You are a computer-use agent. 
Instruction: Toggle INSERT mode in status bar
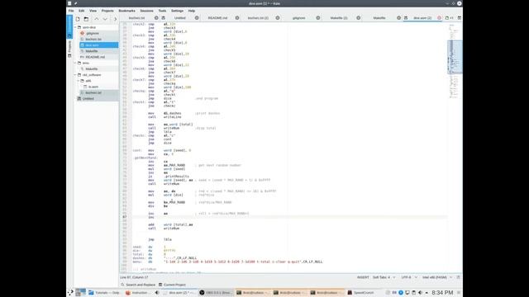click(x=363, y=277)
